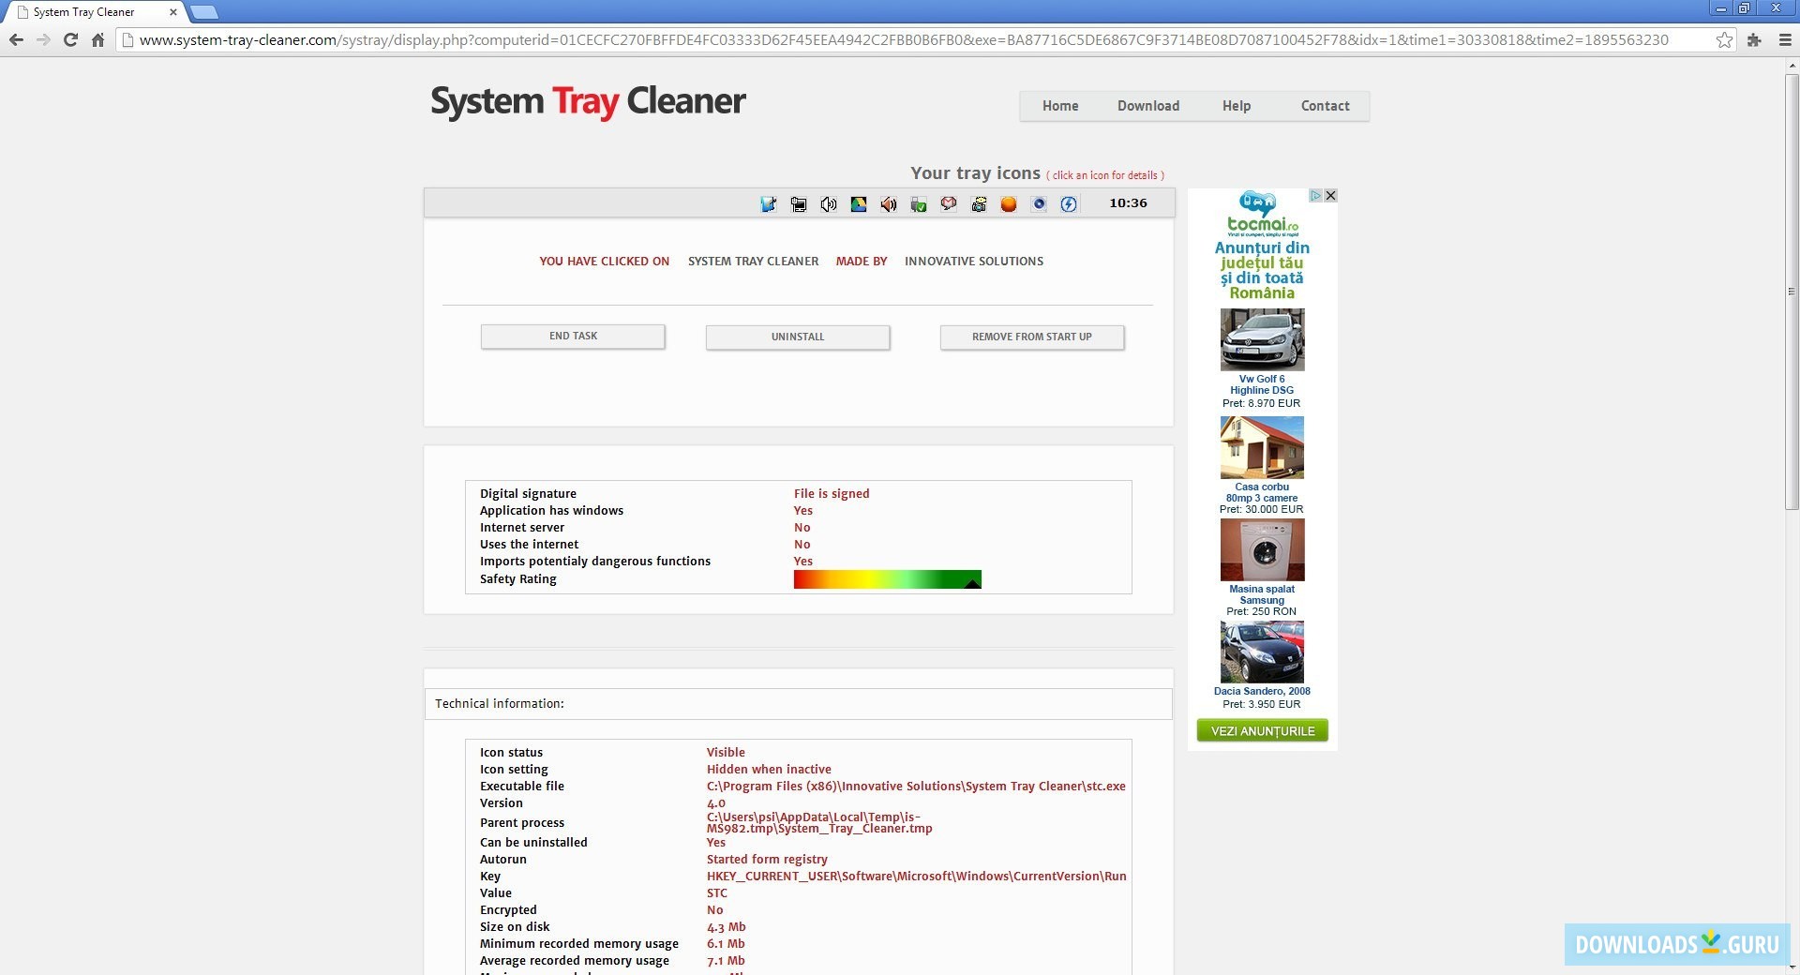The image size is (1800, 975).
Task: Click the UNINSTALL button
Action: click(797, 337)
